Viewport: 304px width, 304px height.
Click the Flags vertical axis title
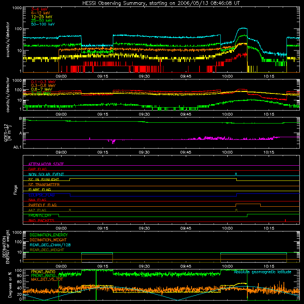16,190
